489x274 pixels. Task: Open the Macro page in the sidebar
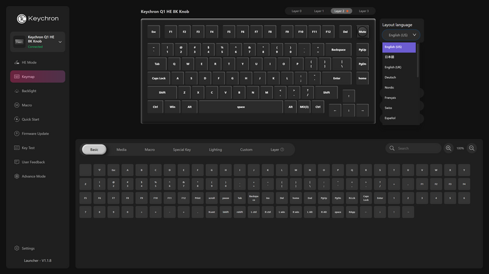pos(37,105)
